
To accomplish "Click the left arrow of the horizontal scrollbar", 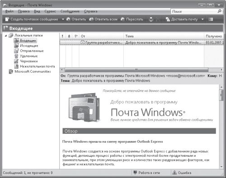I will (x=62, y=70).
